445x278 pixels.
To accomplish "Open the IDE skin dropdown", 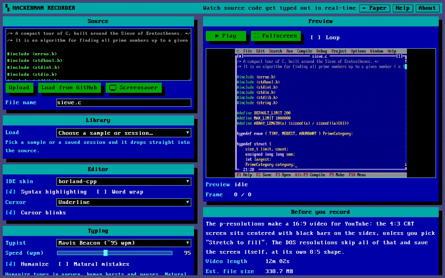I will point(124,181).
